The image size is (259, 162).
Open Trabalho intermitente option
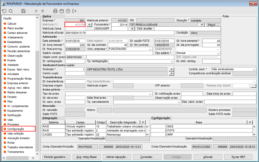pos(20,147)
